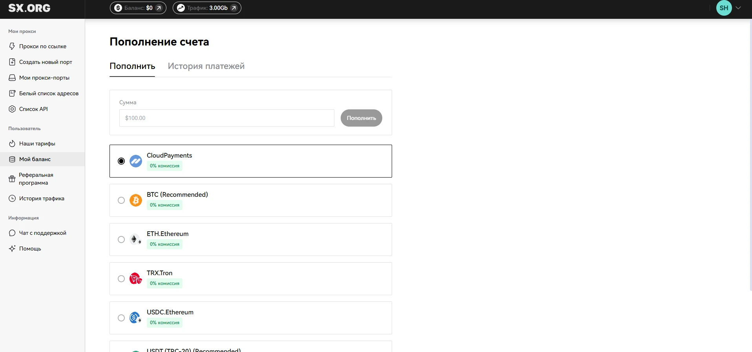Viewport: 752px width, 352px height.
Task: Expand the user menu chevron beside SH avatar
Action: click(738, 8)
